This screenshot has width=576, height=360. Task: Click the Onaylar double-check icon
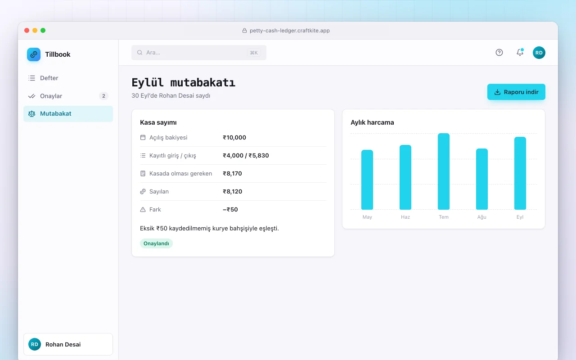[x=31, y=96]
